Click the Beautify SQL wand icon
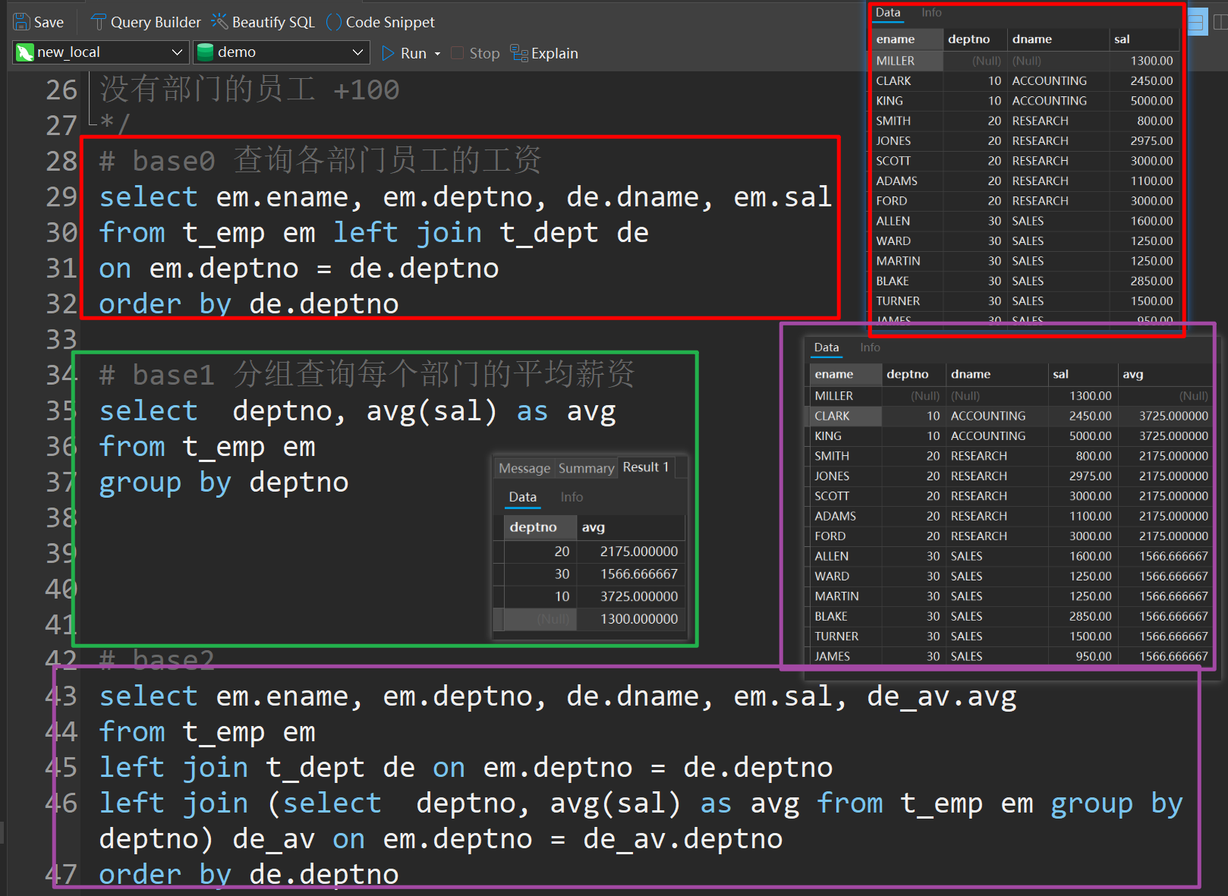Screen dimensions: 1228x896 point(219,22)
